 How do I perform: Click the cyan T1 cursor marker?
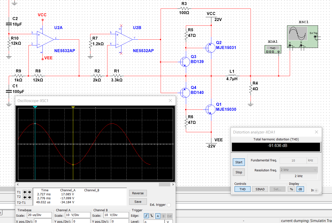tap(35, 107)
